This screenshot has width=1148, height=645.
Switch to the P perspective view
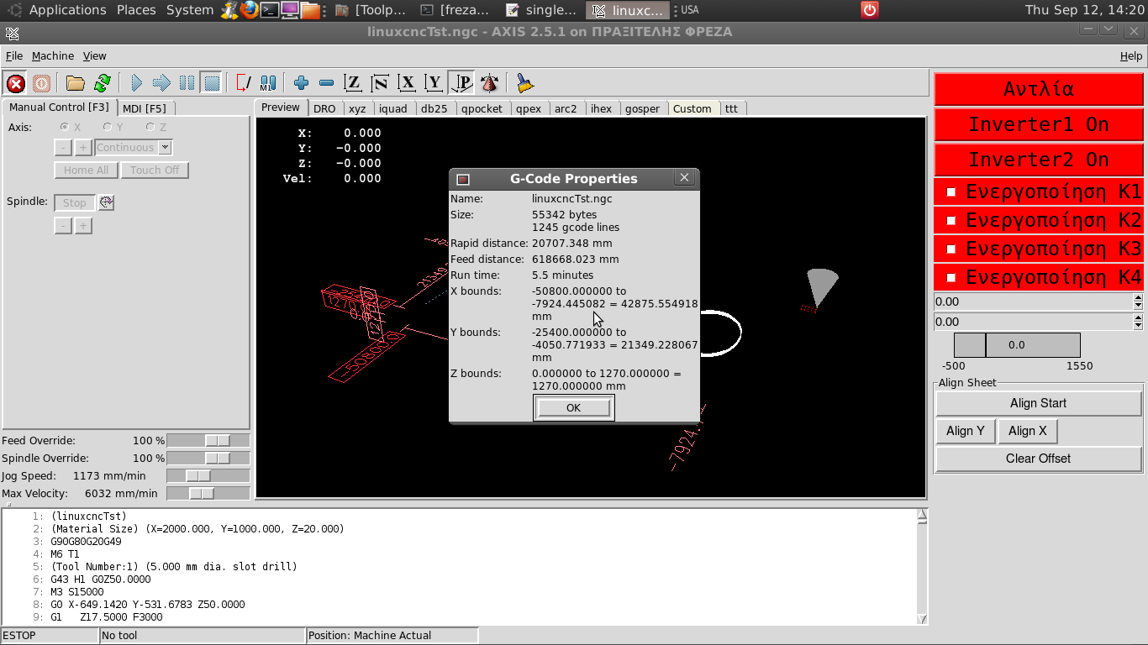(x=461, y=83)
